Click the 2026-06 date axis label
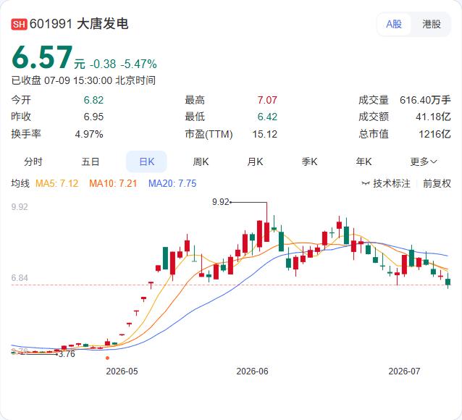Viewport: 462px width, 420px height. 252,371
